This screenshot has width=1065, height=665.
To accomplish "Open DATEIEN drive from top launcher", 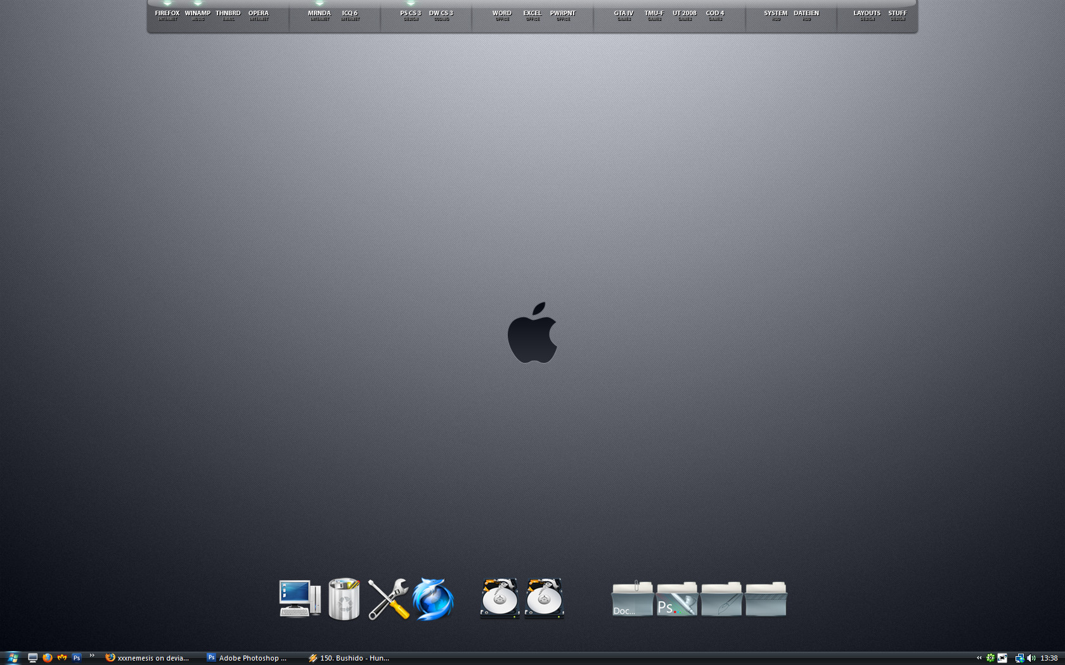I will [806, 15].
